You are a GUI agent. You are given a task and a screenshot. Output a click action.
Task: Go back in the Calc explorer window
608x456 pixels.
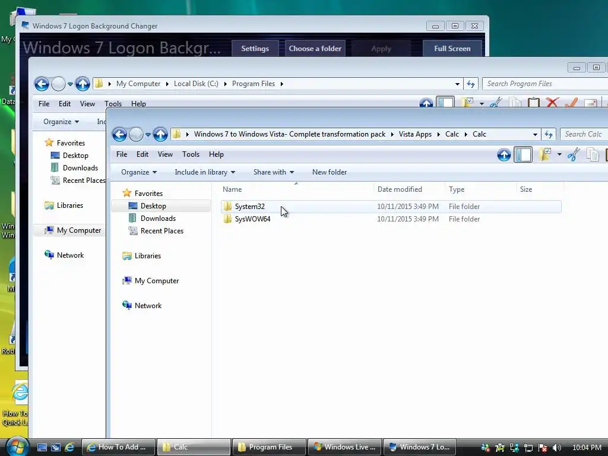tap(119, 135)
